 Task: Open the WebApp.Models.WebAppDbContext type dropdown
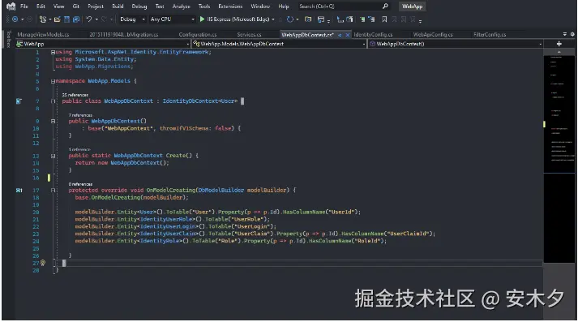280,44
